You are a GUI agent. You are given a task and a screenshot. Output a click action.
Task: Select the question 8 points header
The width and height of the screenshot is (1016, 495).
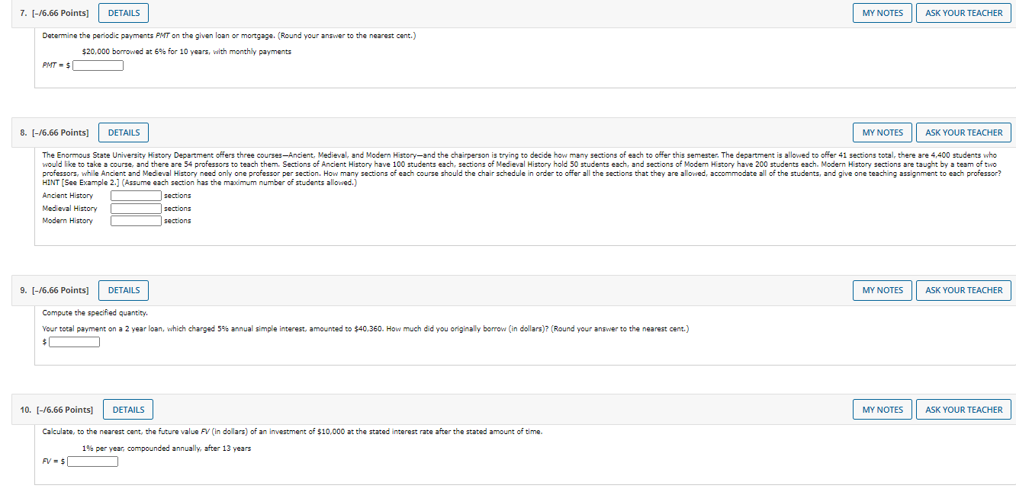[x=54, y=133]
